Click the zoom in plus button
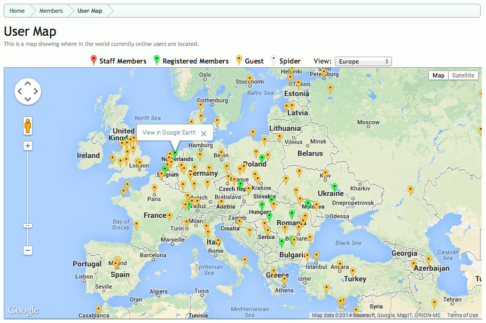The height and width of the screenshot is (323, 486). point(28,146)
